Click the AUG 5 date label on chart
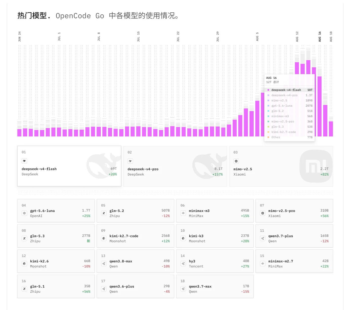Viewport: 354px width, 310px height. tap(257, 37)
